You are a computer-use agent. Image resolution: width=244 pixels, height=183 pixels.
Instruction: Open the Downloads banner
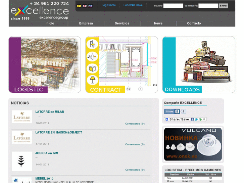coord(199,64)
